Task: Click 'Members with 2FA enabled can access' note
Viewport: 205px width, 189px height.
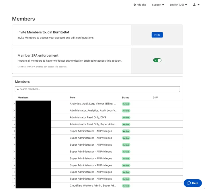Action: coord(42,67)
